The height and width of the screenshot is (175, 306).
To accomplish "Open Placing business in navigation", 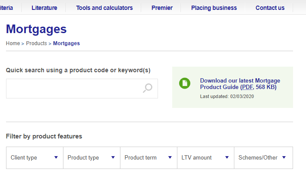I will click(214, 8).
